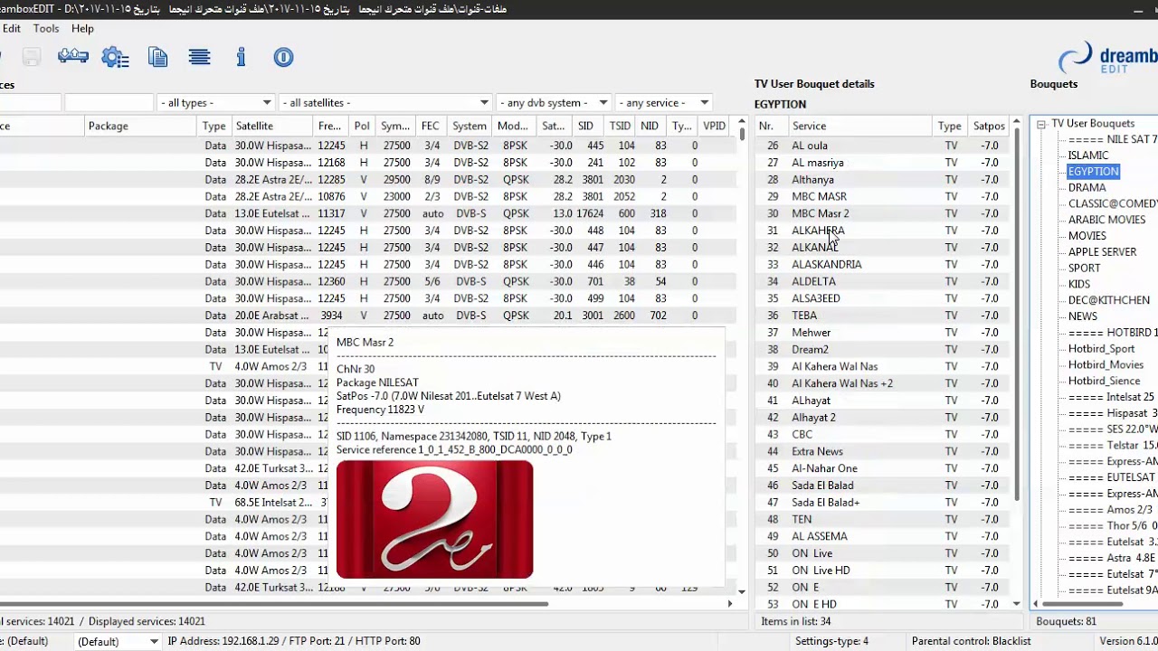This screenshot has width=1158, height=651.
Task: Select the APPLE SERVER bouquet
Action: point(1102,252)
